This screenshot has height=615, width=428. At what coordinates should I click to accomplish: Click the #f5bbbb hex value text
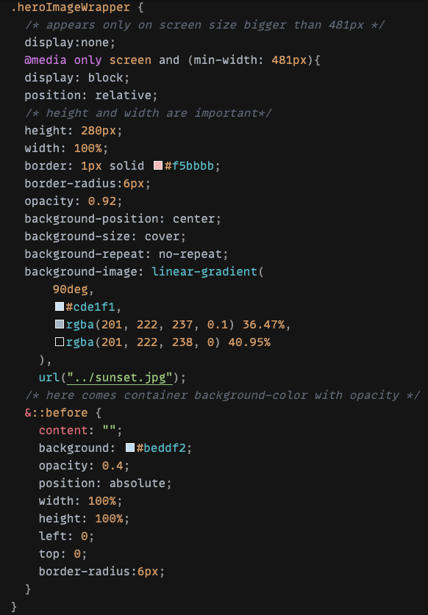[189, 166]
